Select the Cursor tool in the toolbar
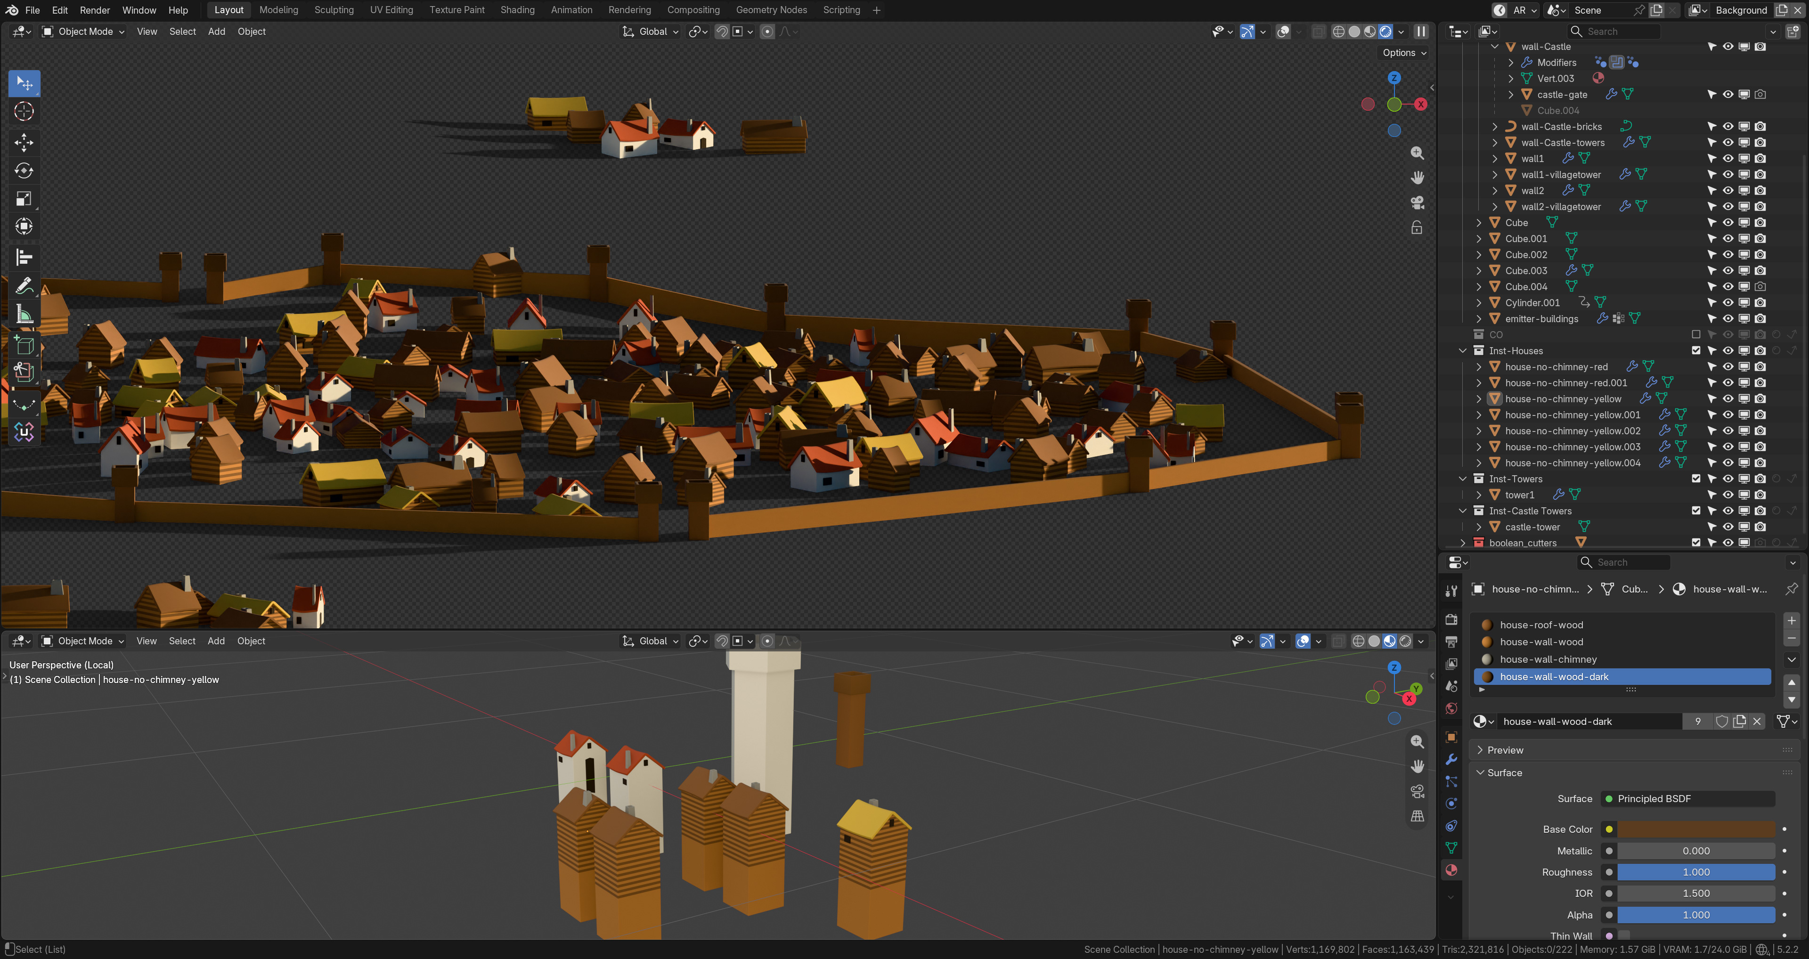1809x959 pixels. [x=24, y=111]
